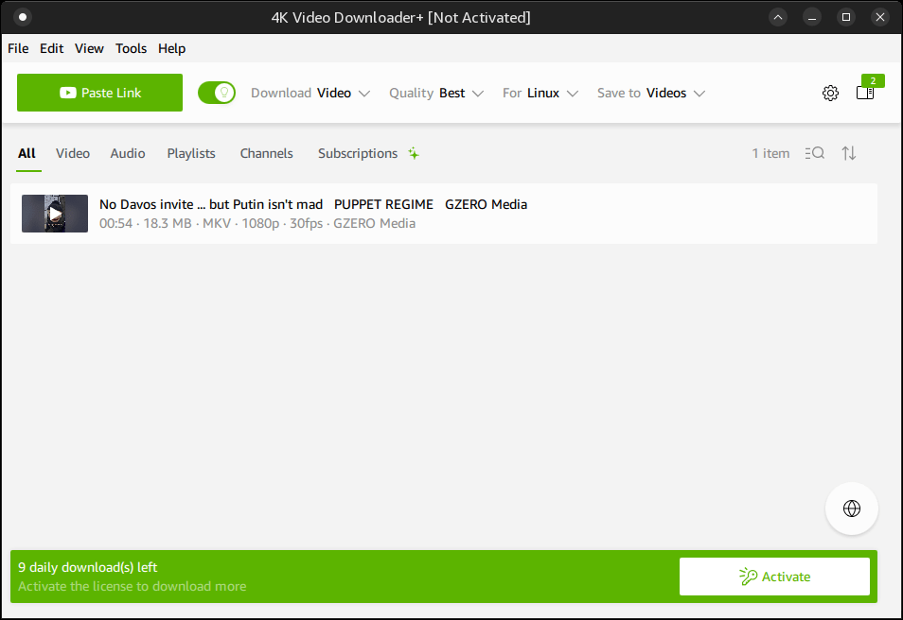This screenshot has height=620, width=903.
Task: Switch to the Audio tab
Action: (x=128, y=153)
